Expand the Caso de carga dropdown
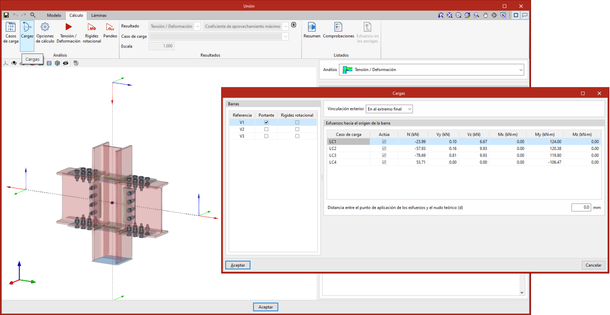This screenshot has height=315, width=610. (x=218, y=36)
